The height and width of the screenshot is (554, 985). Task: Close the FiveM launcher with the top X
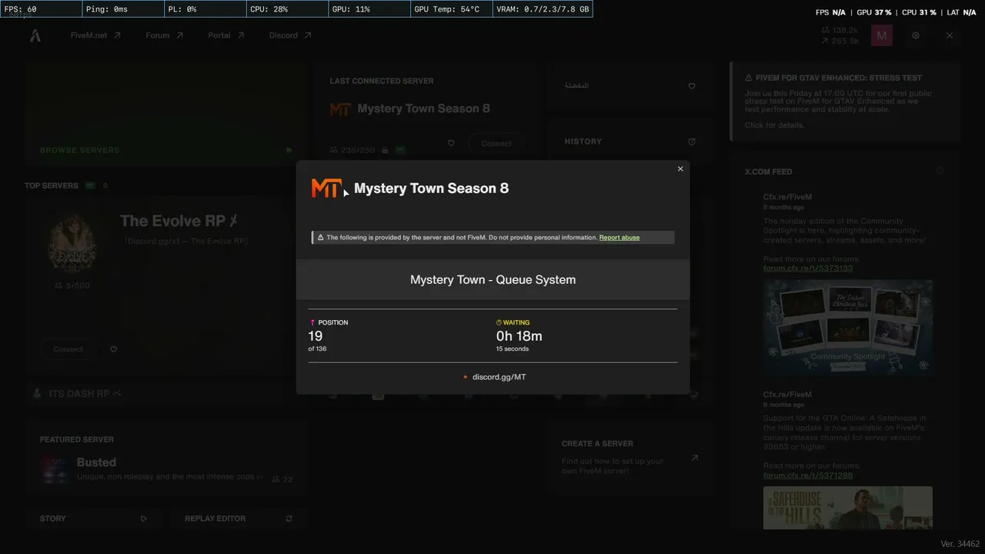950,35
